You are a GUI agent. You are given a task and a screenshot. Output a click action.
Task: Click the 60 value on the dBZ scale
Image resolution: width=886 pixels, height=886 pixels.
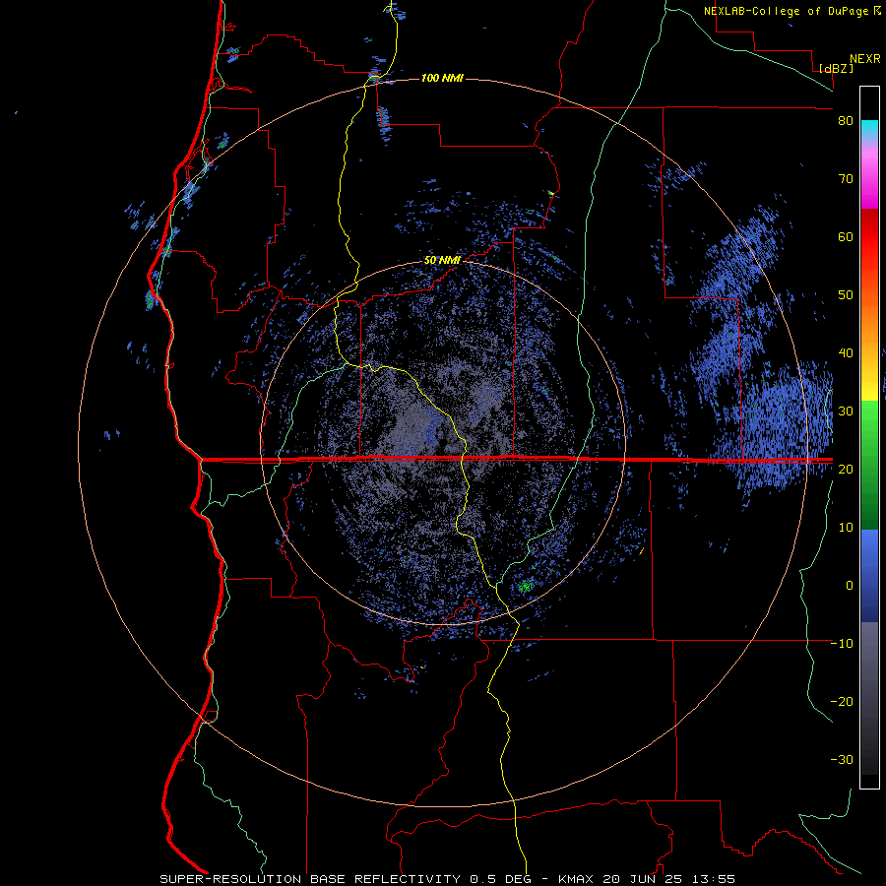pyautogui.click(x=846, y=237)
